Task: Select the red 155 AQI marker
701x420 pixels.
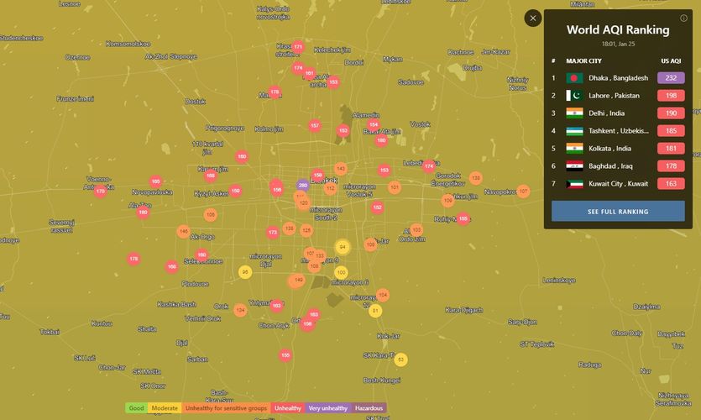Action: (285, 355)
